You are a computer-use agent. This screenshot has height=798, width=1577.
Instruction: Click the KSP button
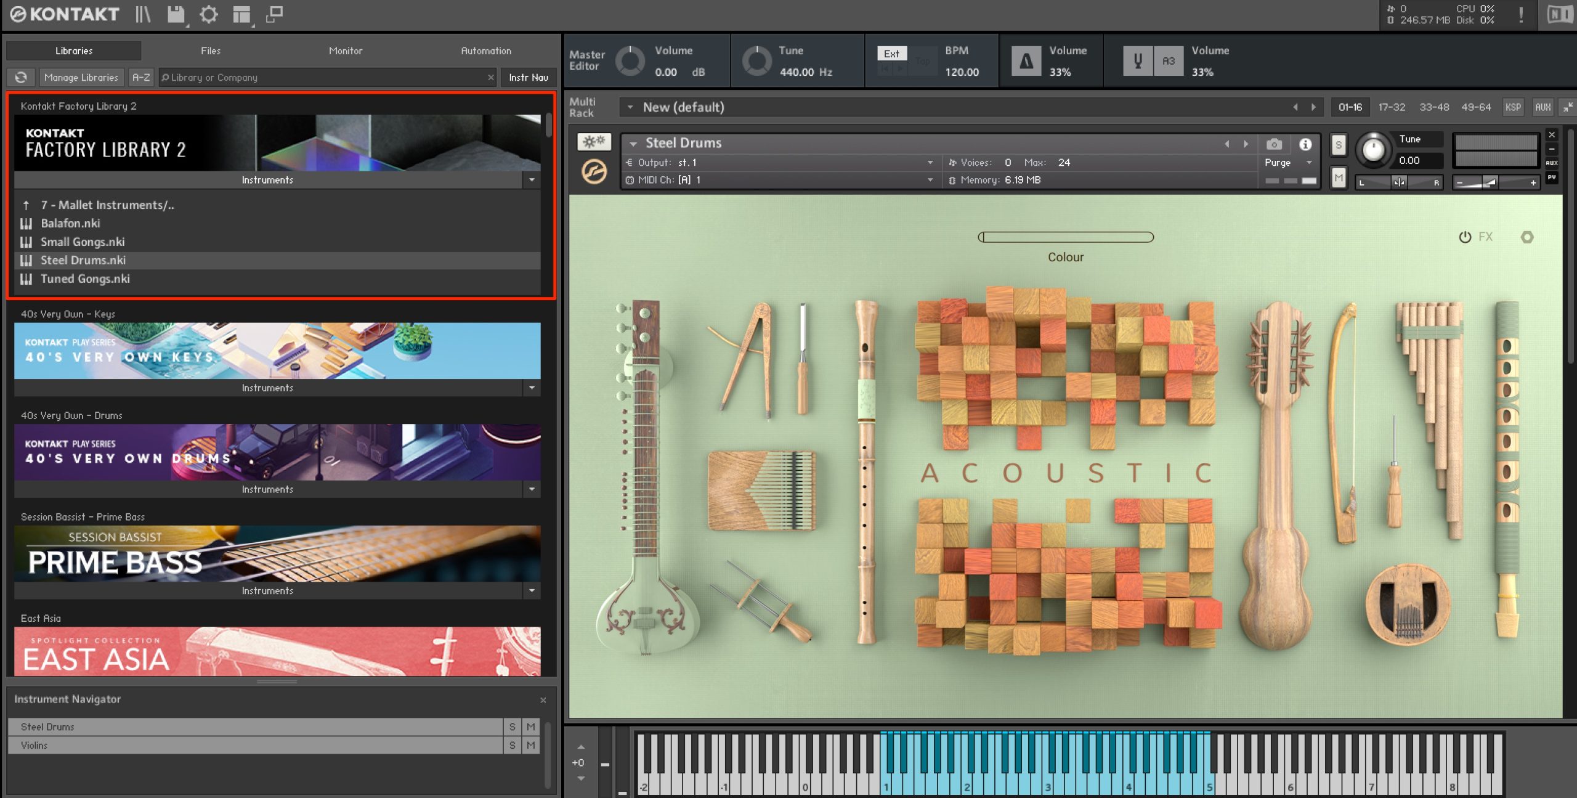pyautogui.click(x=1513, y=107)
